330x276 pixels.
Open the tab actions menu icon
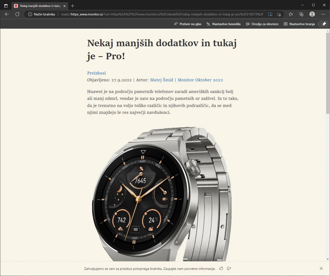pos(6,6)
